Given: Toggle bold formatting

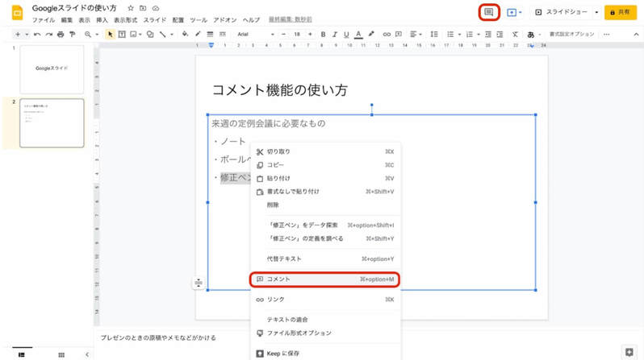Looking at the screenshot, I should pyautogui.click(x=323, y=35).
